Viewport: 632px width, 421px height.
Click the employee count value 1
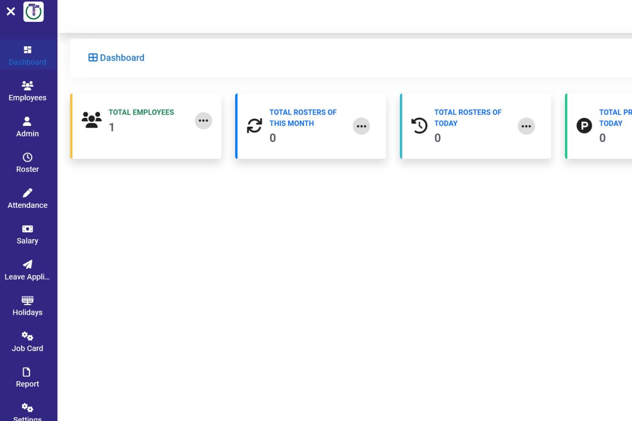pyautogui.click(x=112, y=127)
